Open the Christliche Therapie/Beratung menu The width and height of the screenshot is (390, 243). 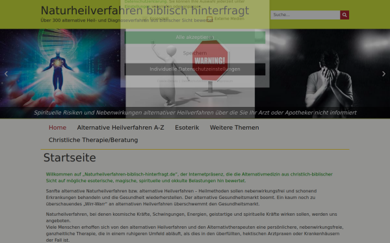click(93, 140)
